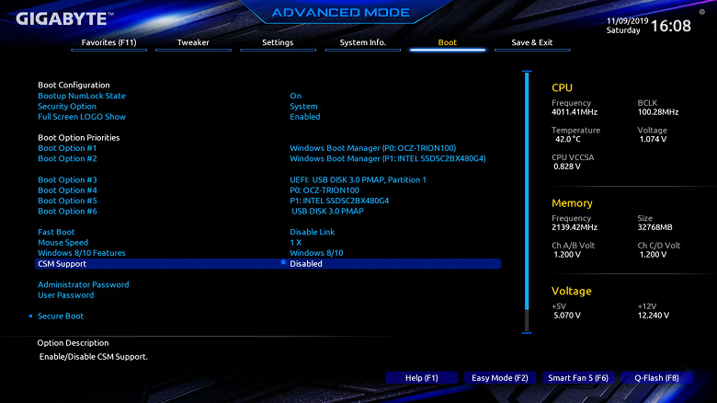The width and height of the screenshot is (717, 403).
Task: Change Fast Boot value 'Disable Link'
Action: pyautogui.click(x=313, y=232)
